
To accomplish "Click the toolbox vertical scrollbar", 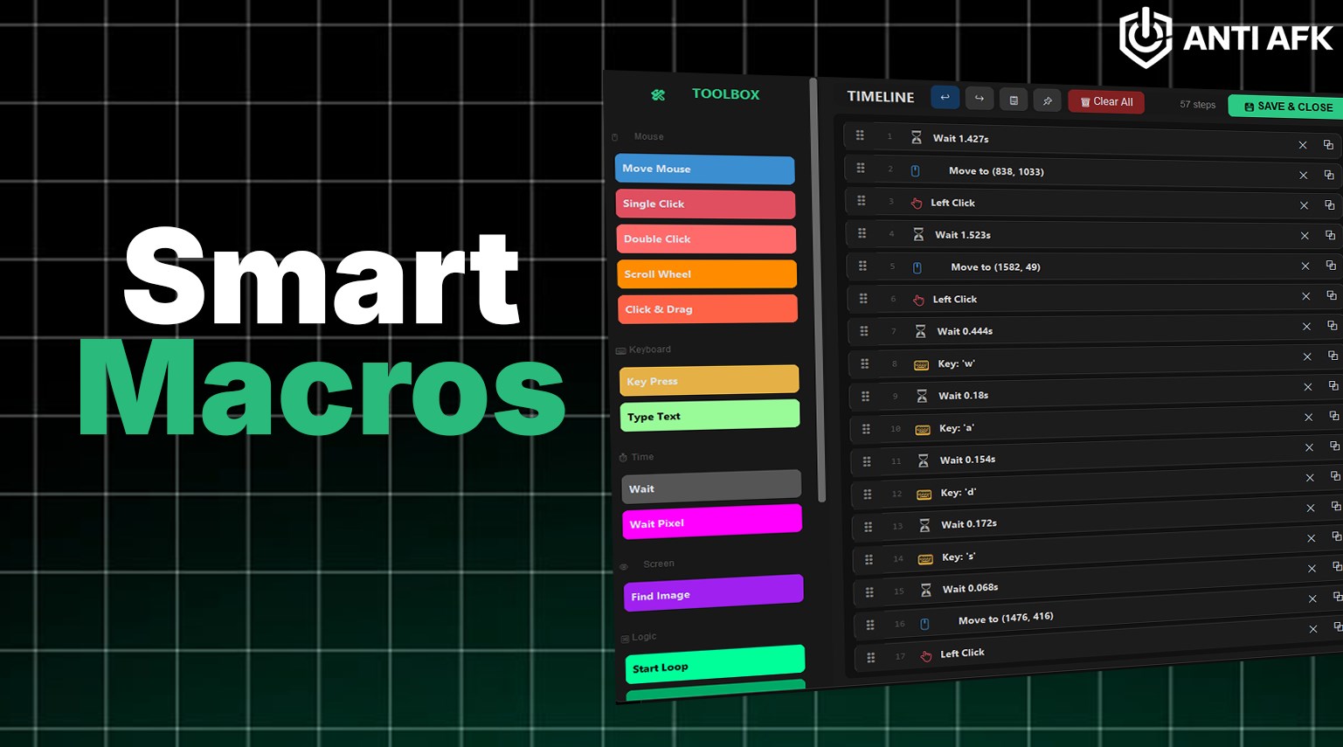I will (817, 291).
